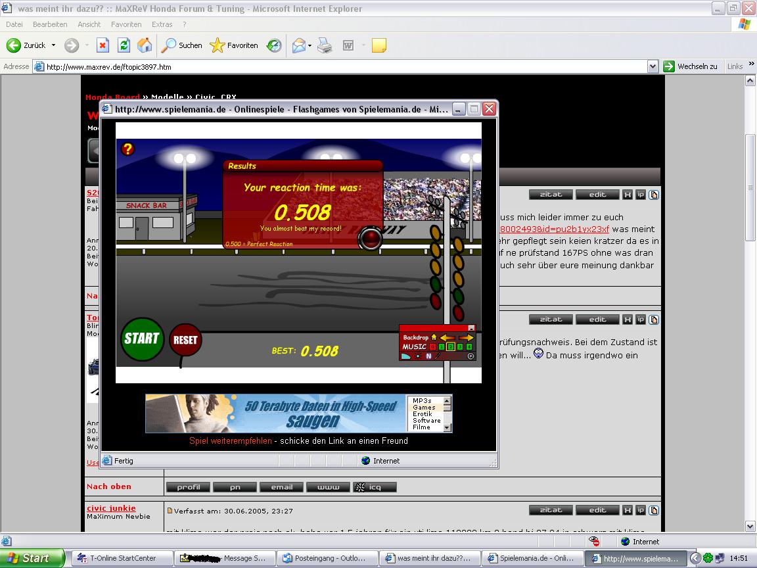Select music track 1
The height and width of the screenshot is (568, 757).
[442, 346]
